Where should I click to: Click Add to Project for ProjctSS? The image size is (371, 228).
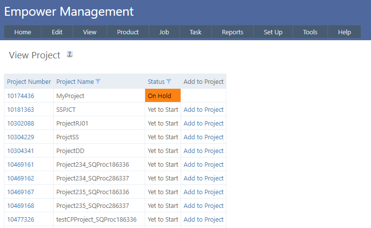pyautogui.click(x=203, y=137)
